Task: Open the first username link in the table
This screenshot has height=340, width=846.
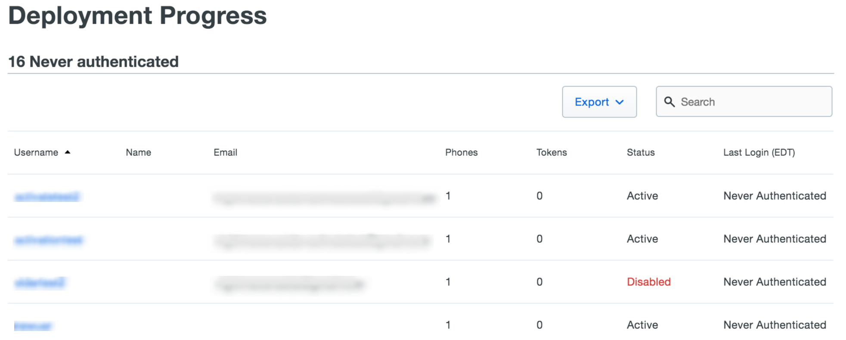Action: tap(47, 196)
